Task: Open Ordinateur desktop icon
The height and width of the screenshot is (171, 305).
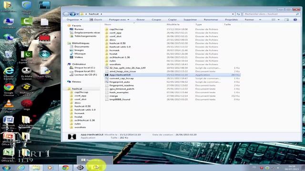Action: tap(9, 23)
